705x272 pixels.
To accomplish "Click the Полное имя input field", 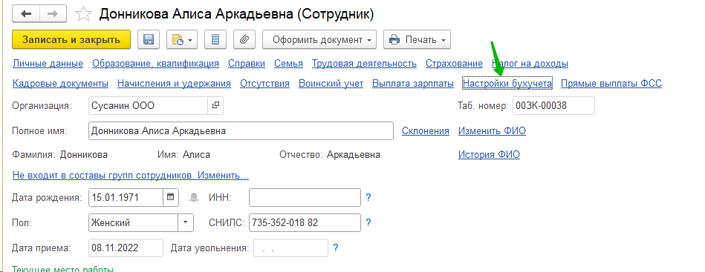I will click(x=241, y=130).
